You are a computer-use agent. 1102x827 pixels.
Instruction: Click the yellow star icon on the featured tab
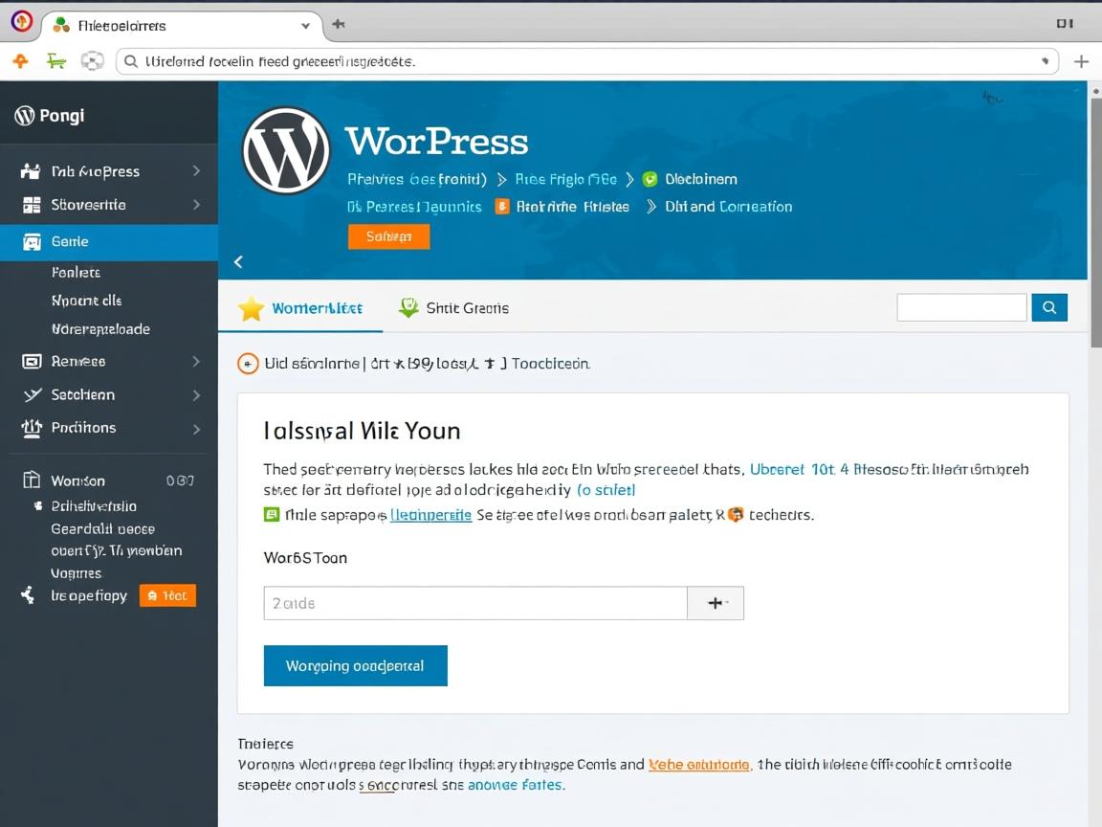point(251,307)
